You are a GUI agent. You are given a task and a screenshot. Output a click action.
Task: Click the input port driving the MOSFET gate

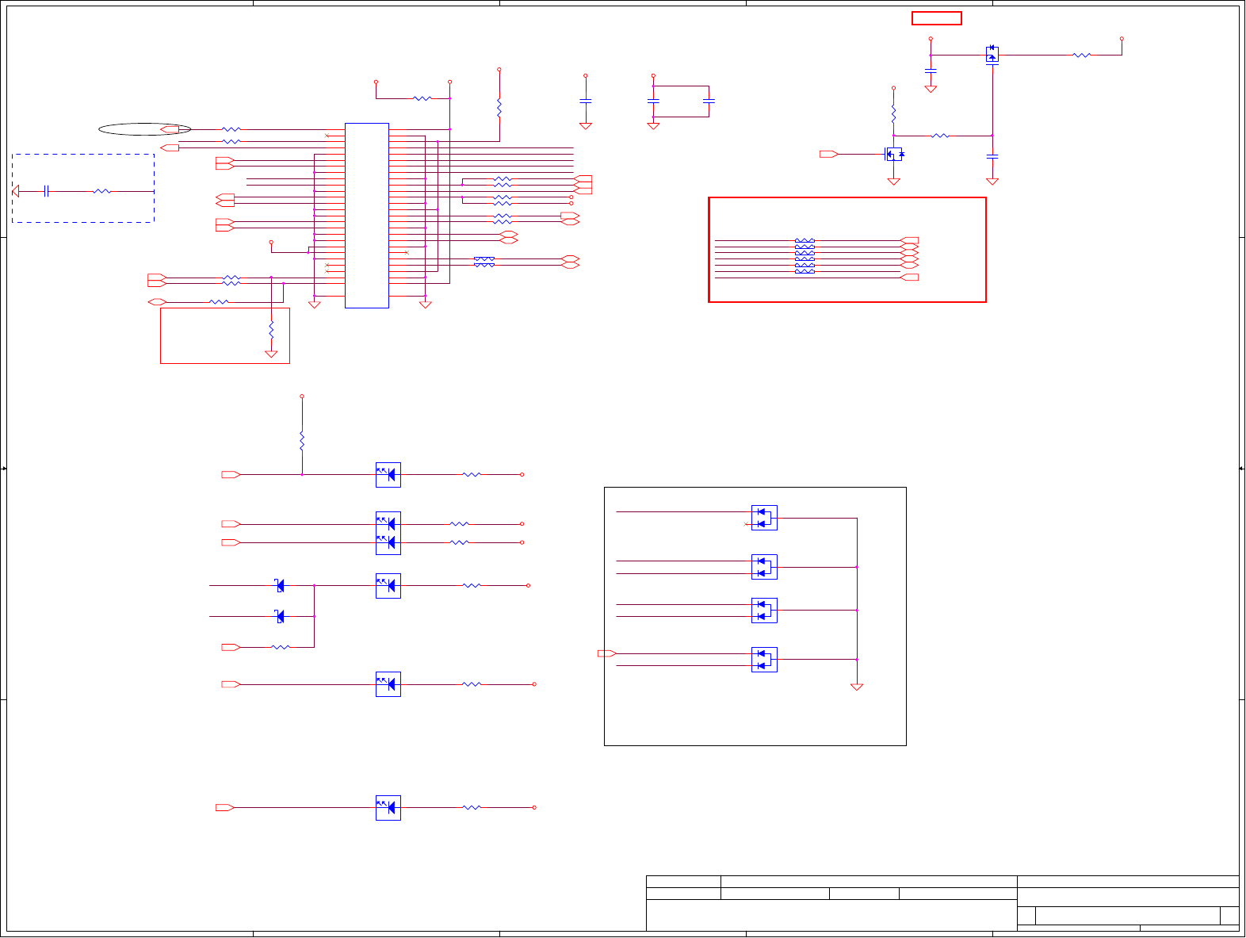pos(829,154)
